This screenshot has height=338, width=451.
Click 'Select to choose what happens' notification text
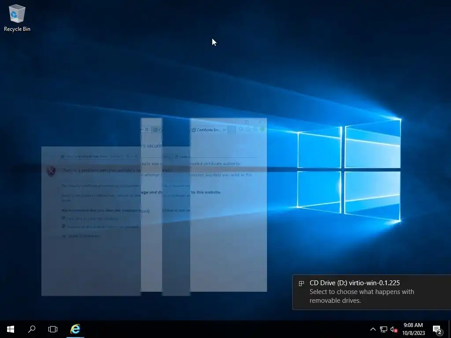362,296
